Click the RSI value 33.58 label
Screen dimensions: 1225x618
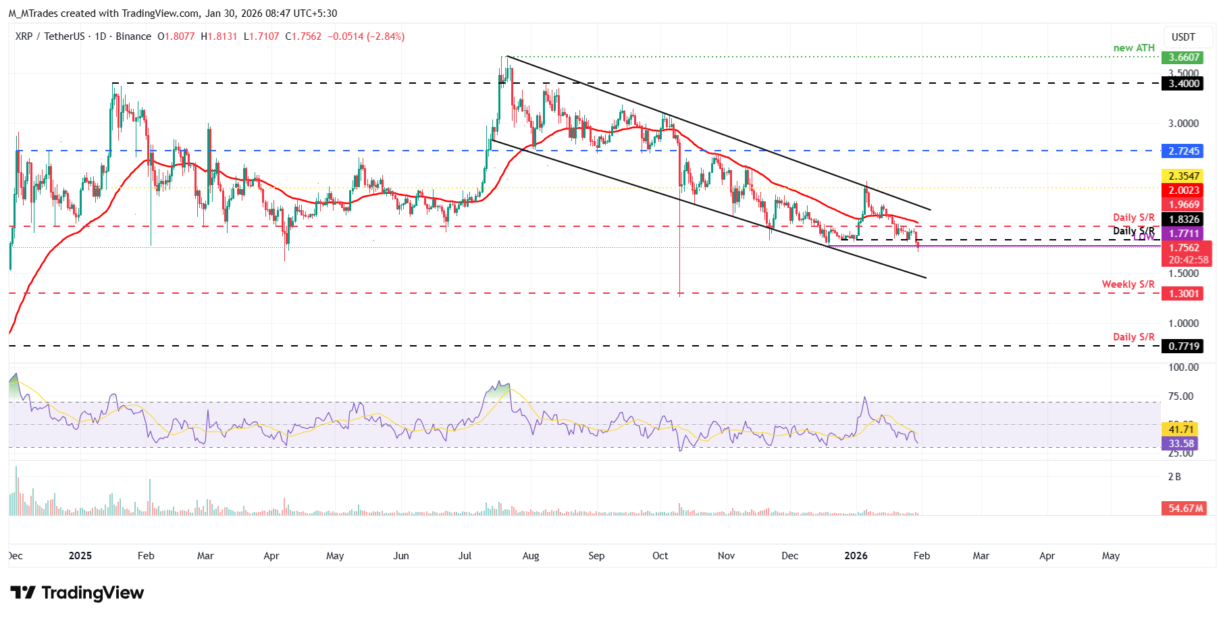(x=1181, y=444)
